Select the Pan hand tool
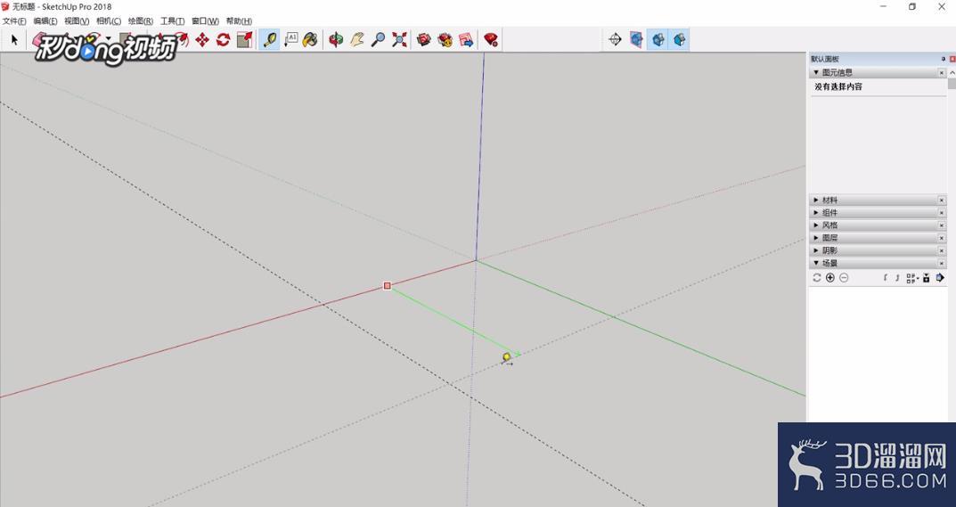Viewport: 956px width, 507px height. pyautogui.click(x=357, y=40)
